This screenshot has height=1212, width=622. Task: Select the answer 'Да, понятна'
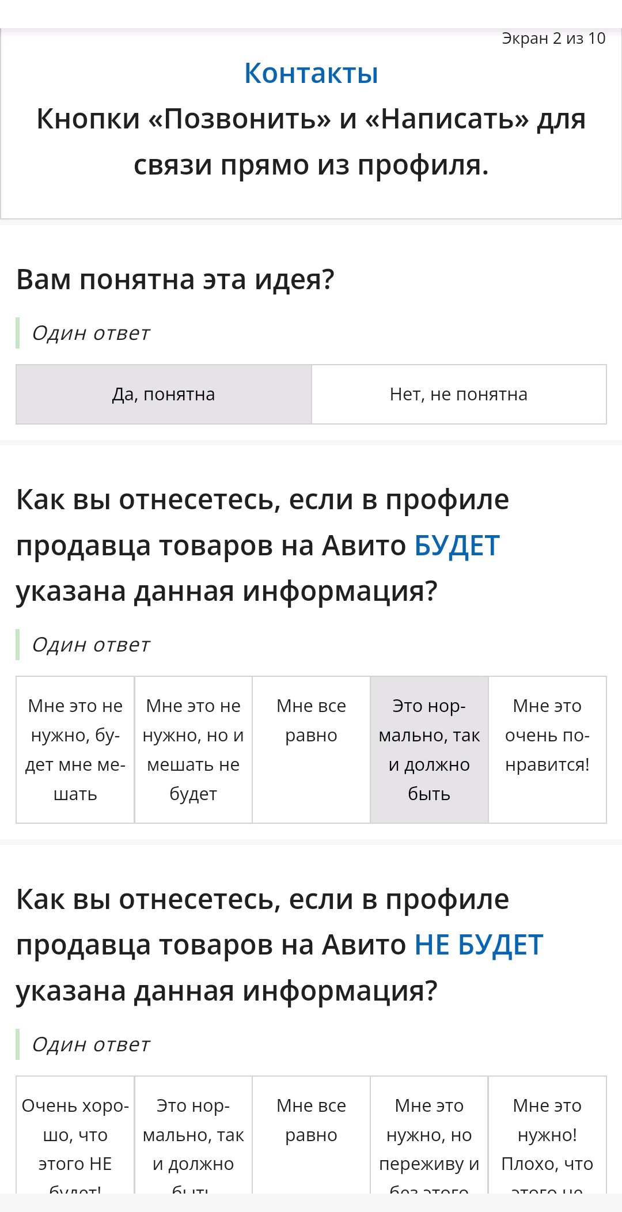[x=164, y=394]
